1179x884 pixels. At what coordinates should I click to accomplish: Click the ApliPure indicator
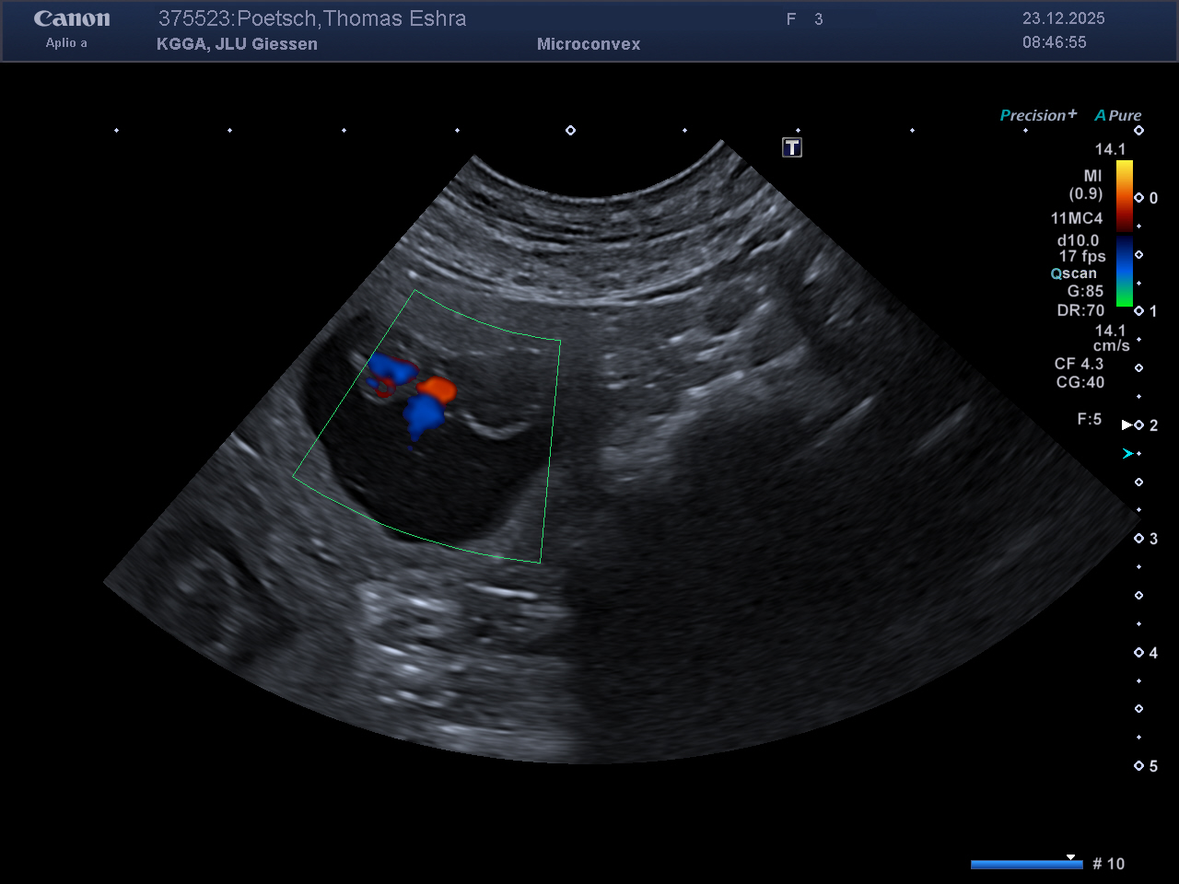coord(1117,115)
